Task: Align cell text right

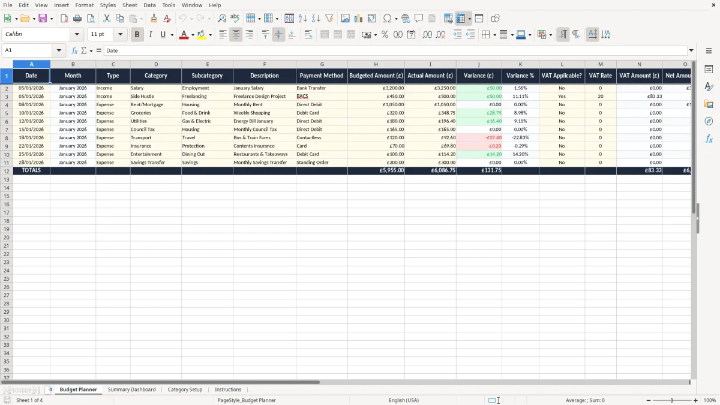Action: click(x=249, y=35)
